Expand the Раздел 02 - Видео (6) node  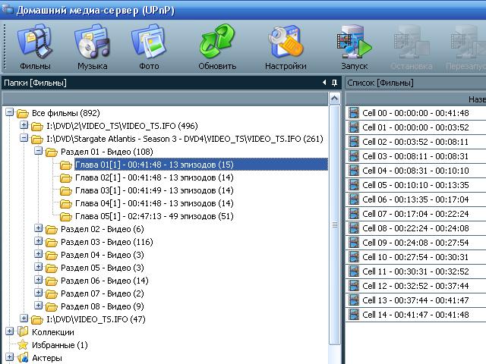coord(39,229)
